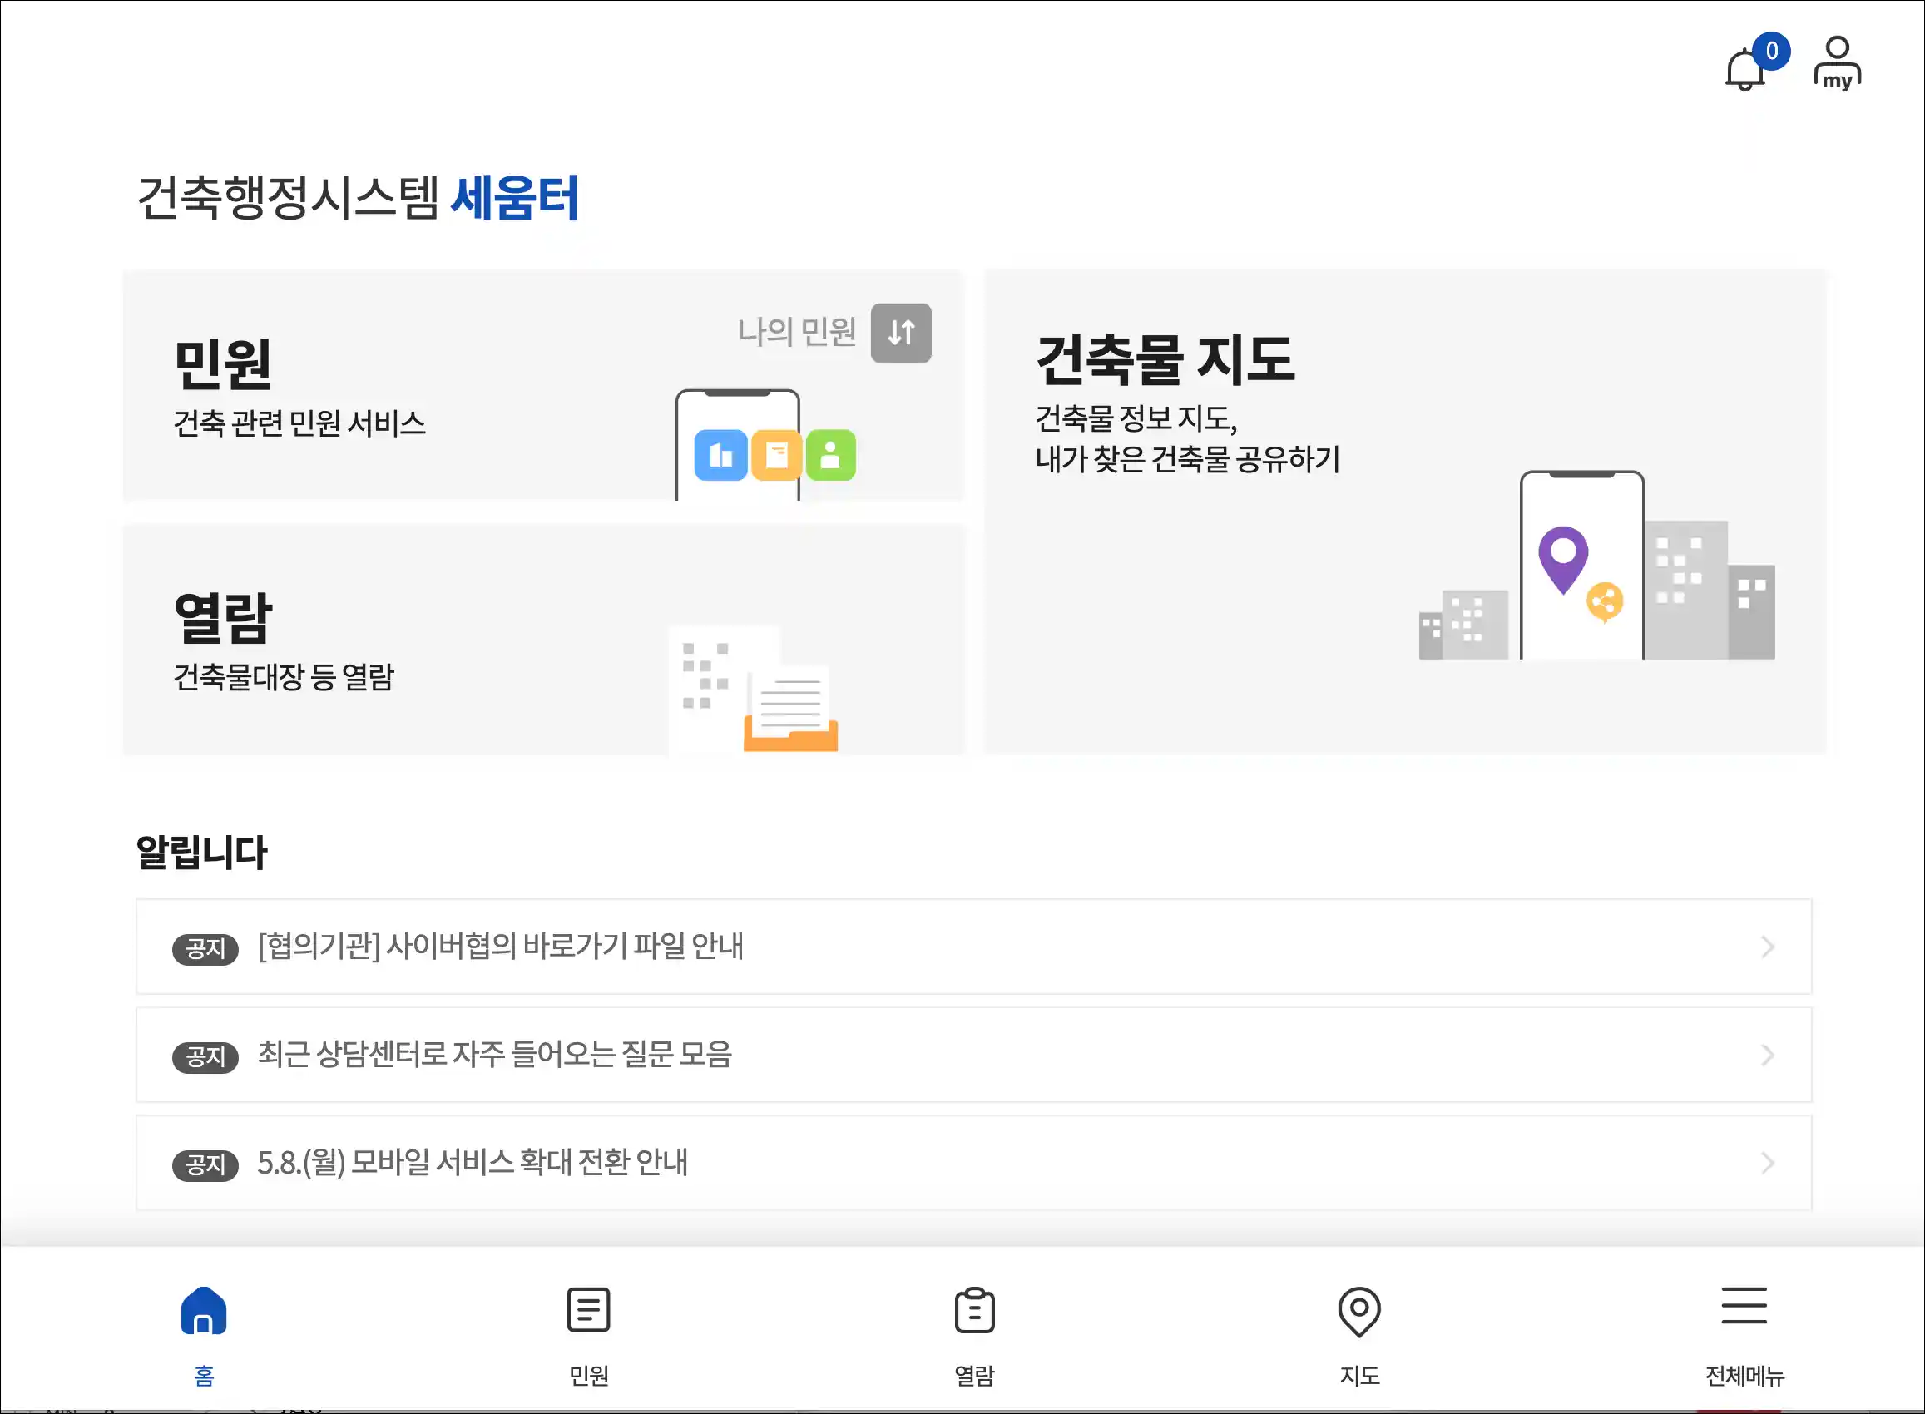This screenshot has height=1414, width=1925.
Task: Open the 전체메뉴 hamburger icon
Action: tap(1744, 1306)
